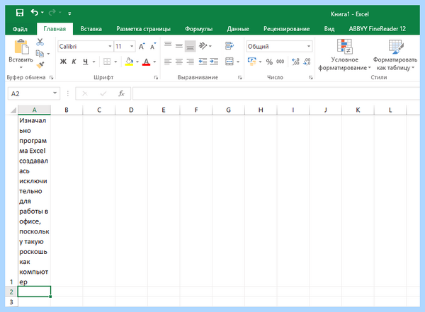The height and width of the screenshot is (312, 425).
Task: Select all cells with corner triangle
Action: coord(13,110)
